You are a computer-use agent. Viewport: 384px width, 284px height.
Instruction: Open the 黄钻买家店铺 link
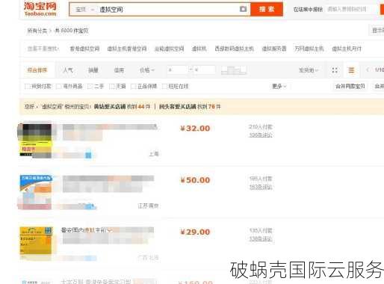[x=110, y=107]
